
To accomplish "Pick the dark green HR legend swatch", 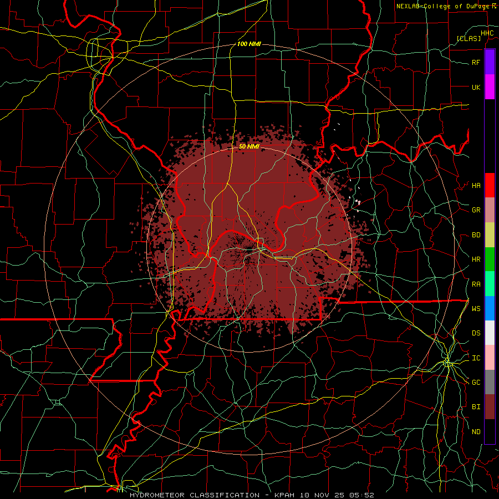I will pyautogui.click(x=490, y=259).
